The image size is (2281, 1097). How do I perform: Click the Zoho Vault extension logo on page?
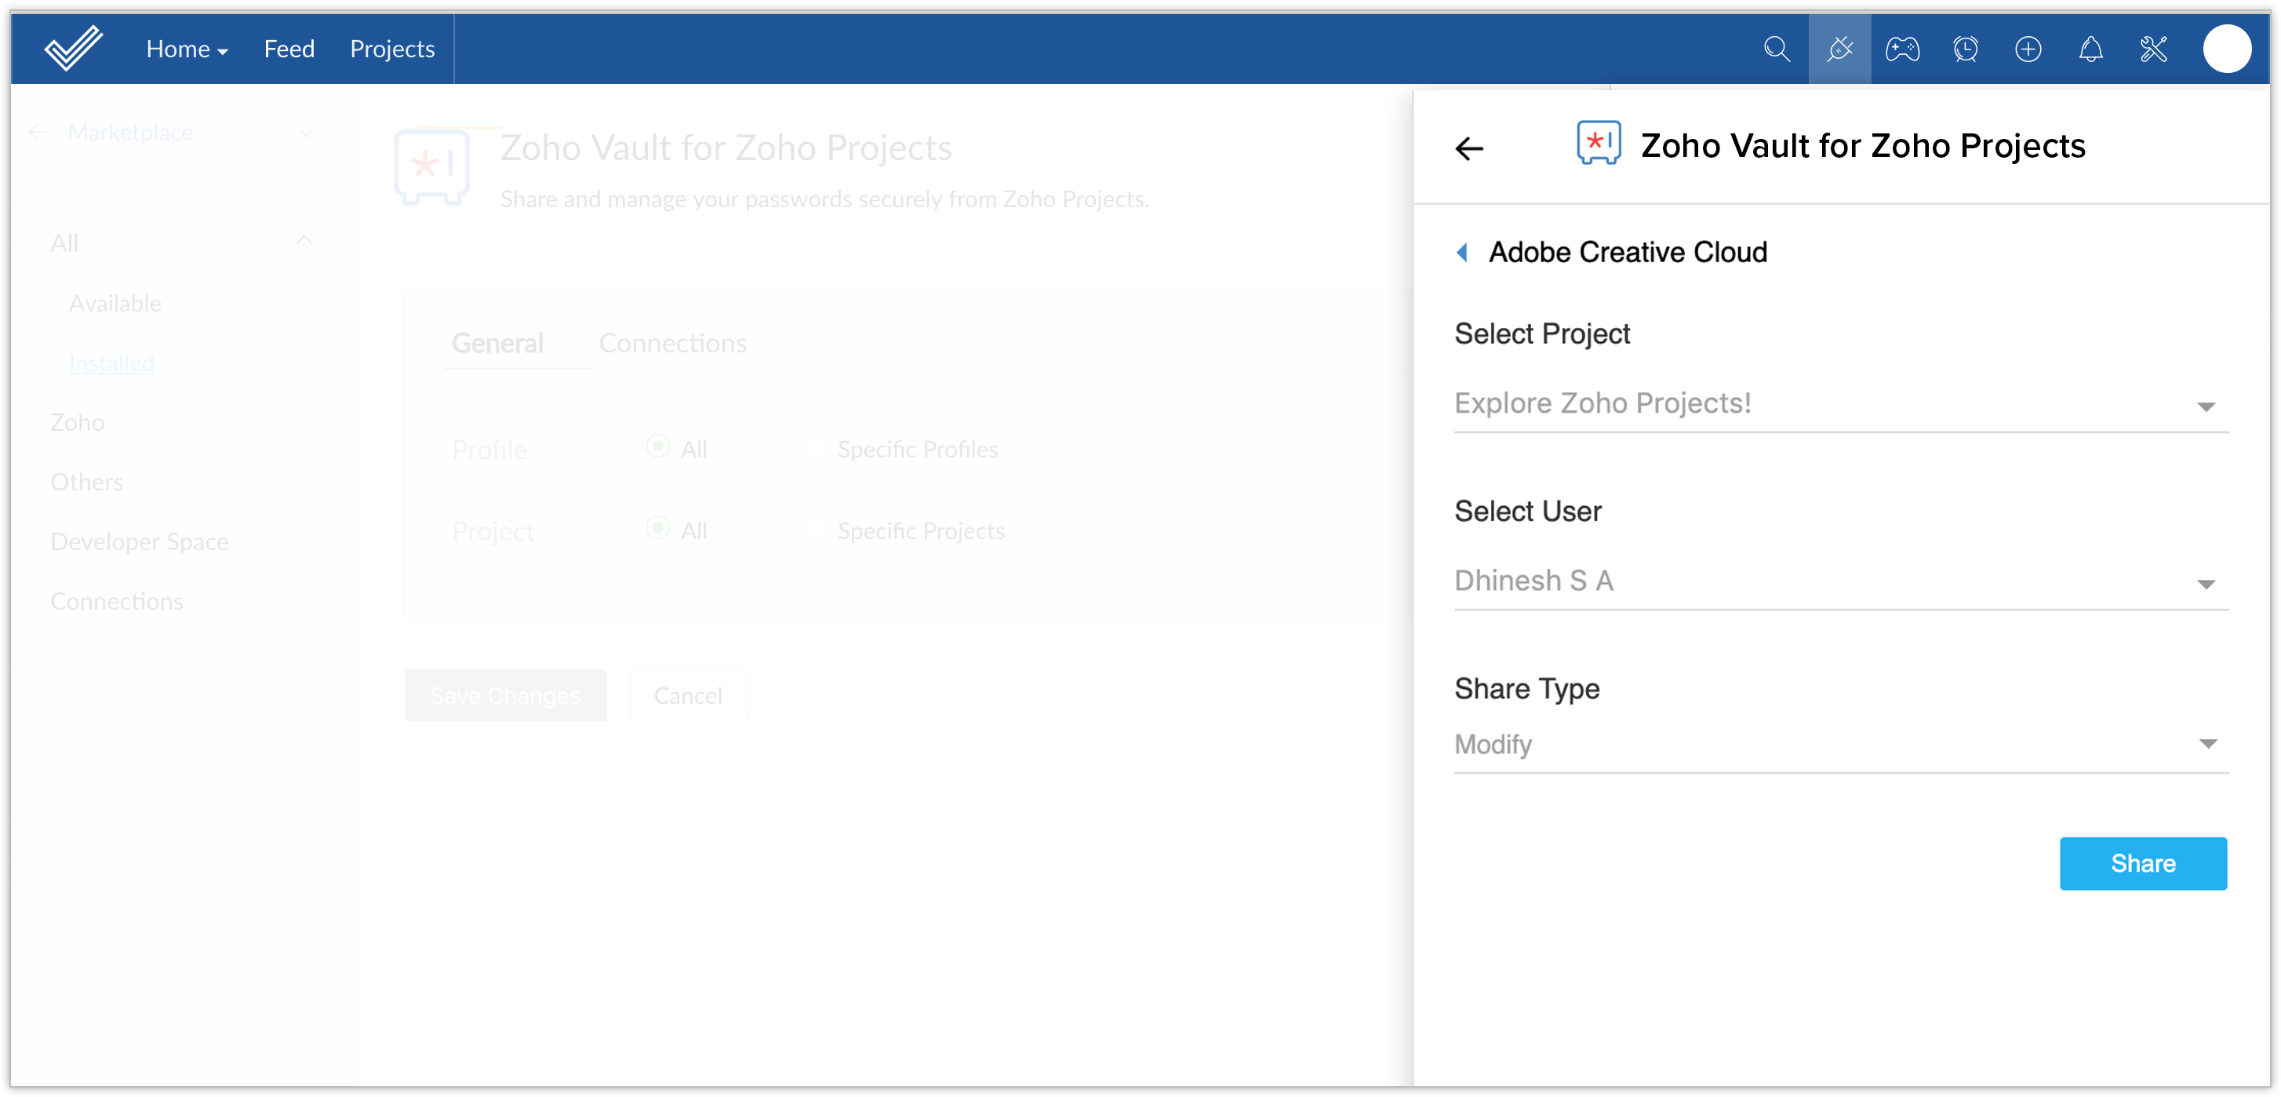pos(431,167)
